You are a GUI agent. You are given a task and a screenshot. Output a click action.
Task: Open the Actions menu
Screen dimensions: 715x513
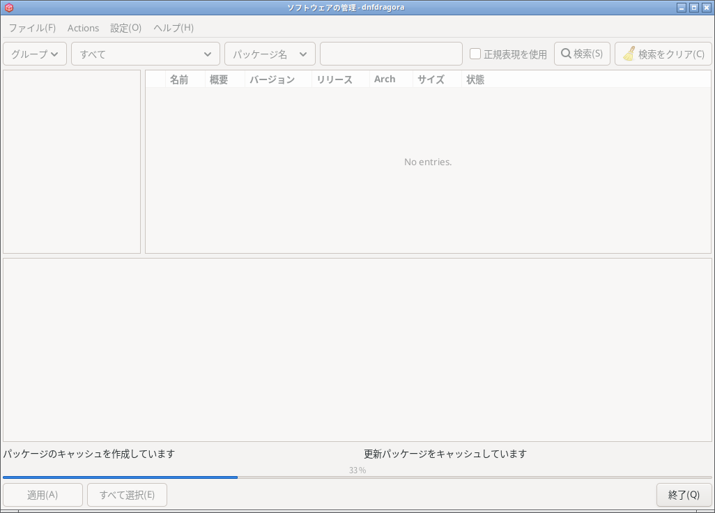pos(83,28)
